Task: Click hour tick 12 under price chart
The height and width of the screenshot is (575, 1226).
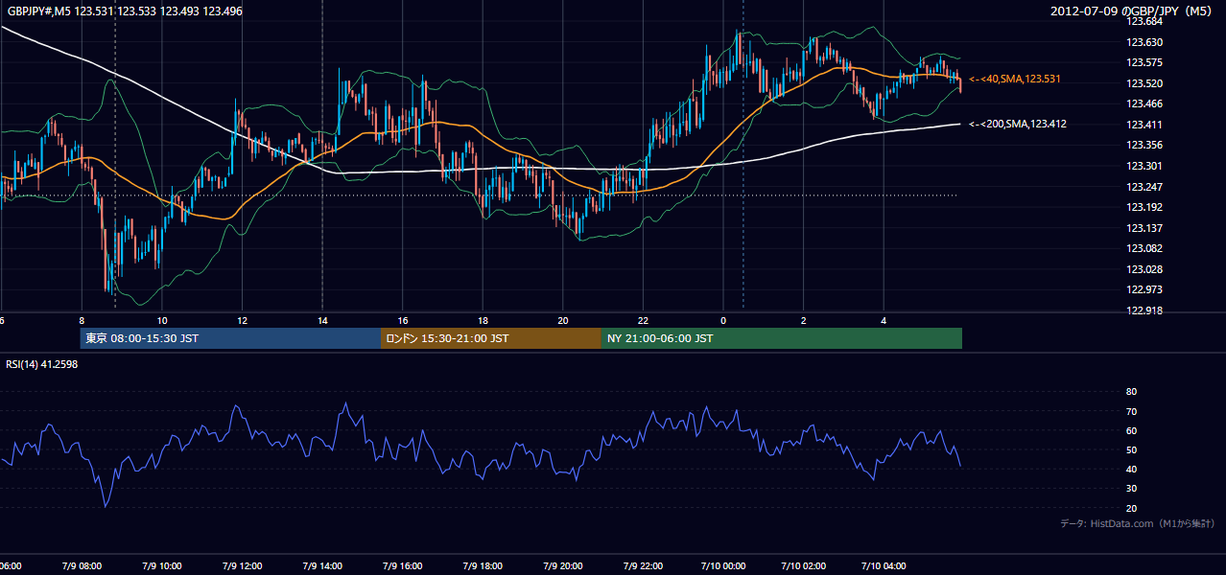Action: pos(243,321)
